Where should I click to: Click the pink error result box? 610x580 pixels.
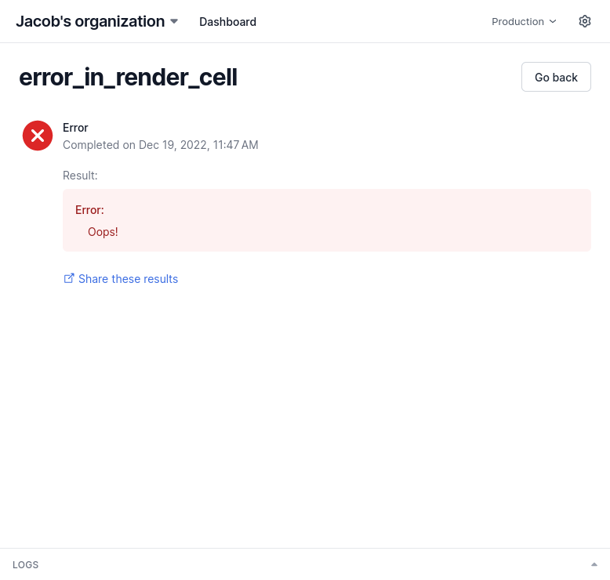392,220
